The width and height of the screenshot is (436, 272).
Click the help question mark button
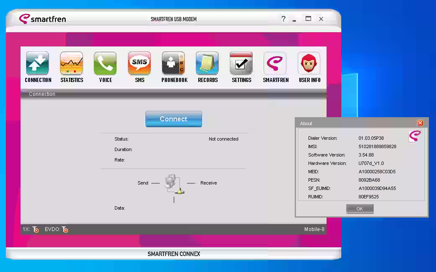(x=283, y=19)
